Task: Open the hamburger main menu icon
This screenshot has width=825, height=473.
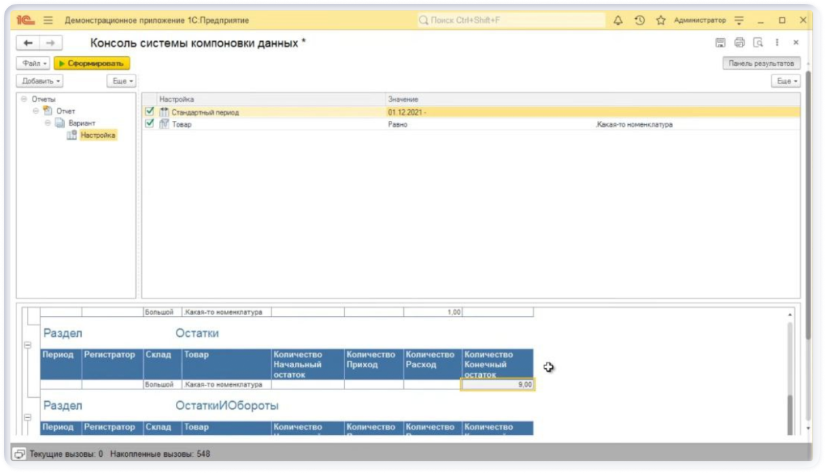Action: 48,20
